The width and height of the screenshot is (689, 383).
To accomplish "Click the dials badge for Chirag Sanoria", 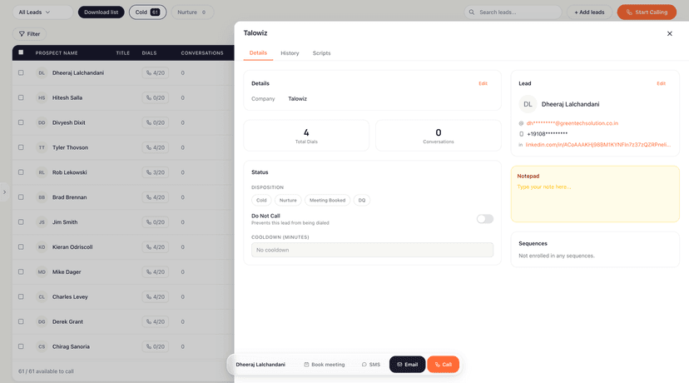I will coord(155,346).
